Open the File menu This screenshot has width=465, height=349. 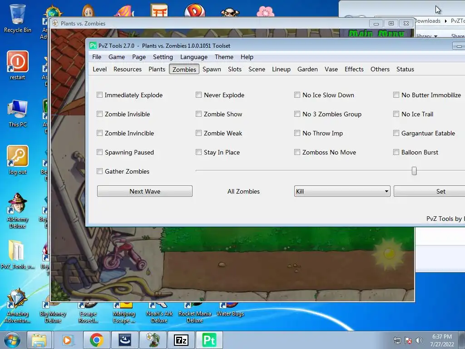(x=97, y=57)
